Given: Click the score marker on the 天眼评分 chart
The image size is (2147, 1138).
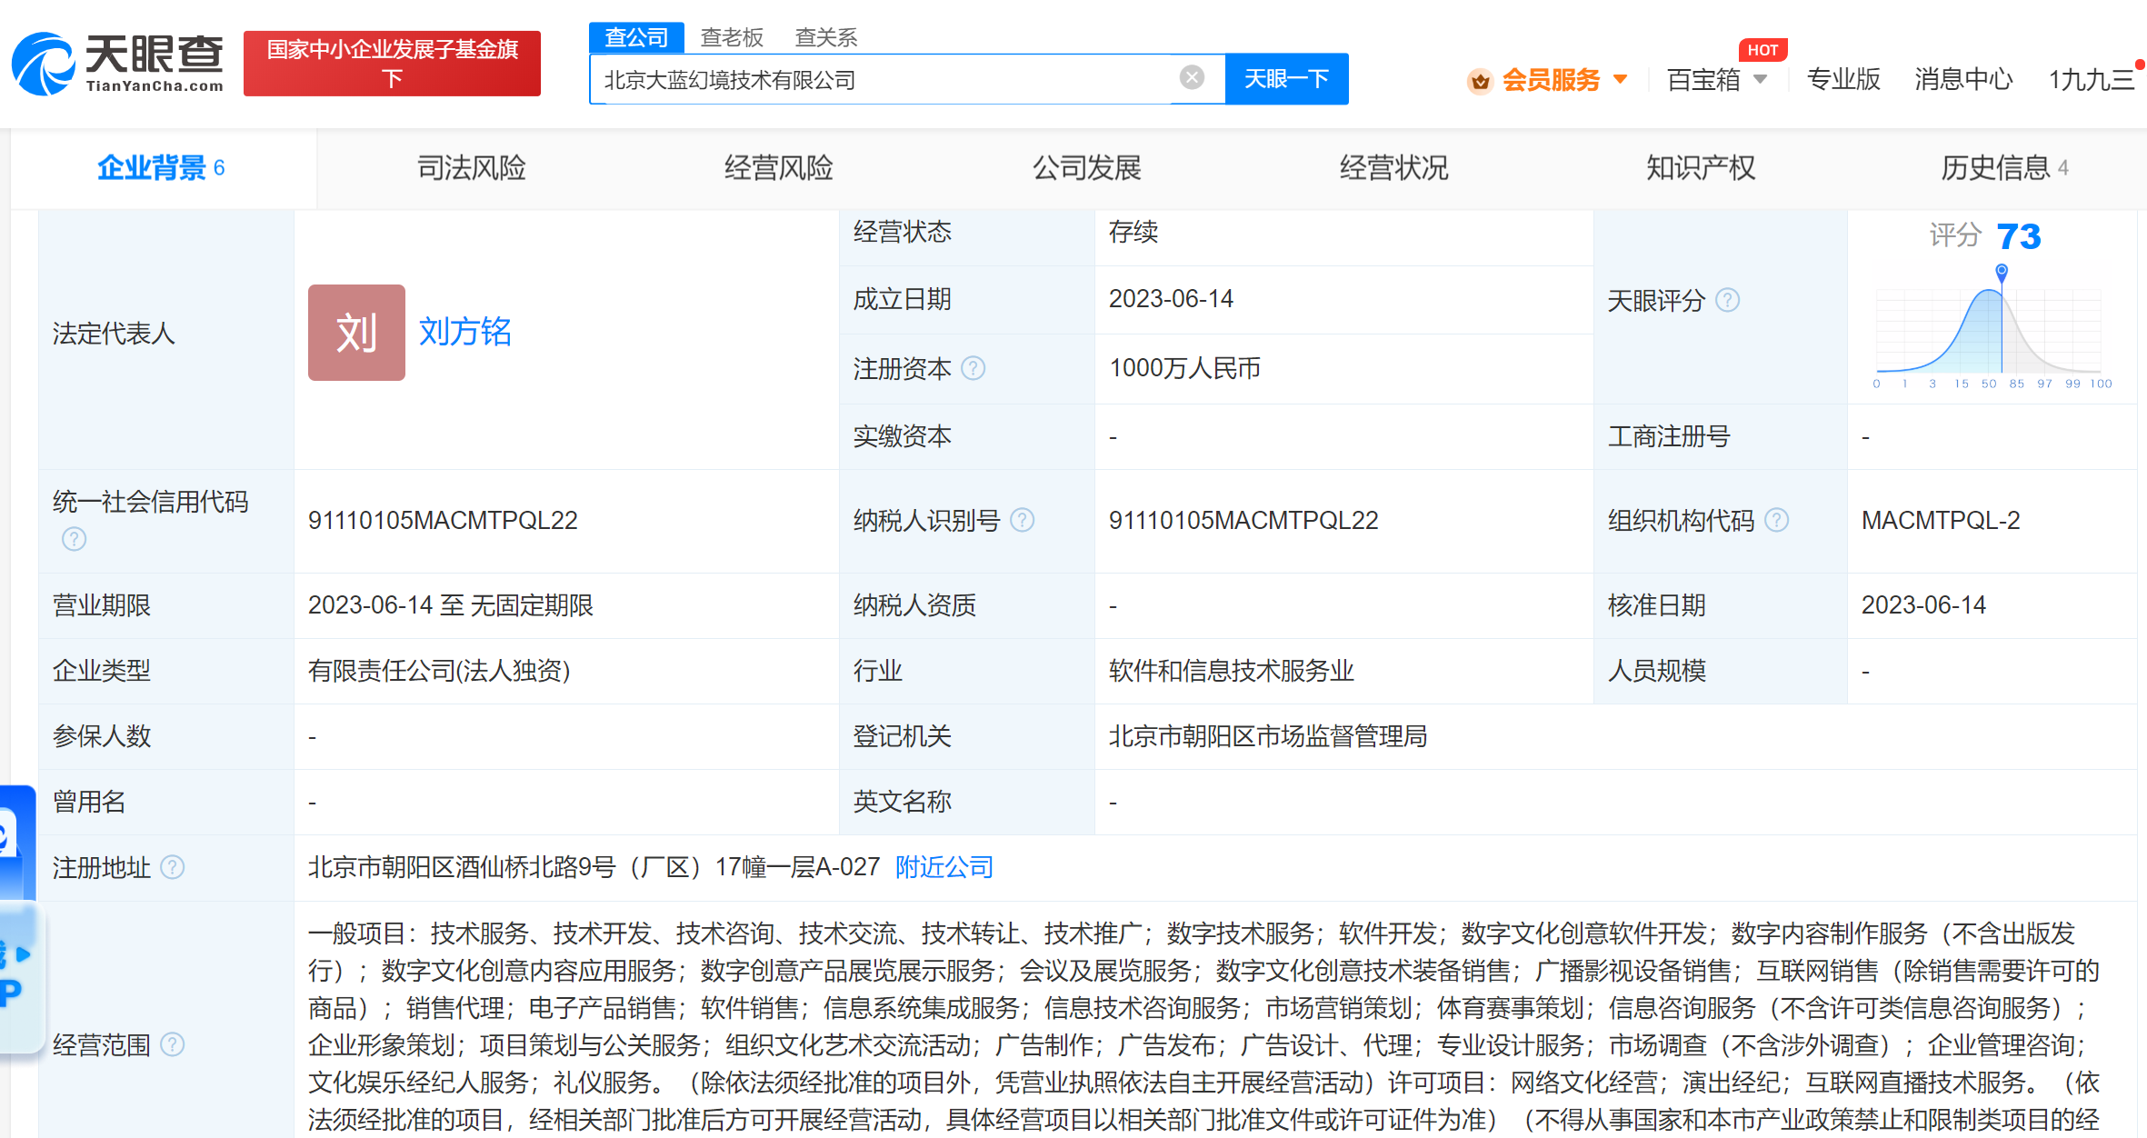Looking at the screenshot, I should (x=2001, y=271).
